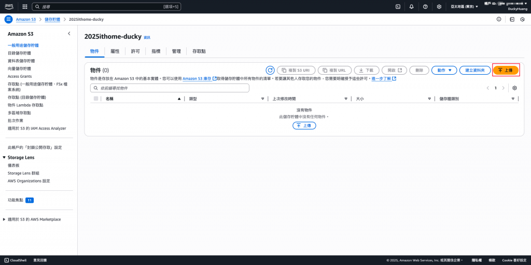The height and width of the screenshot is (265, 531).
Task: Open the services grid menu
Action: (x=25, y=6)
